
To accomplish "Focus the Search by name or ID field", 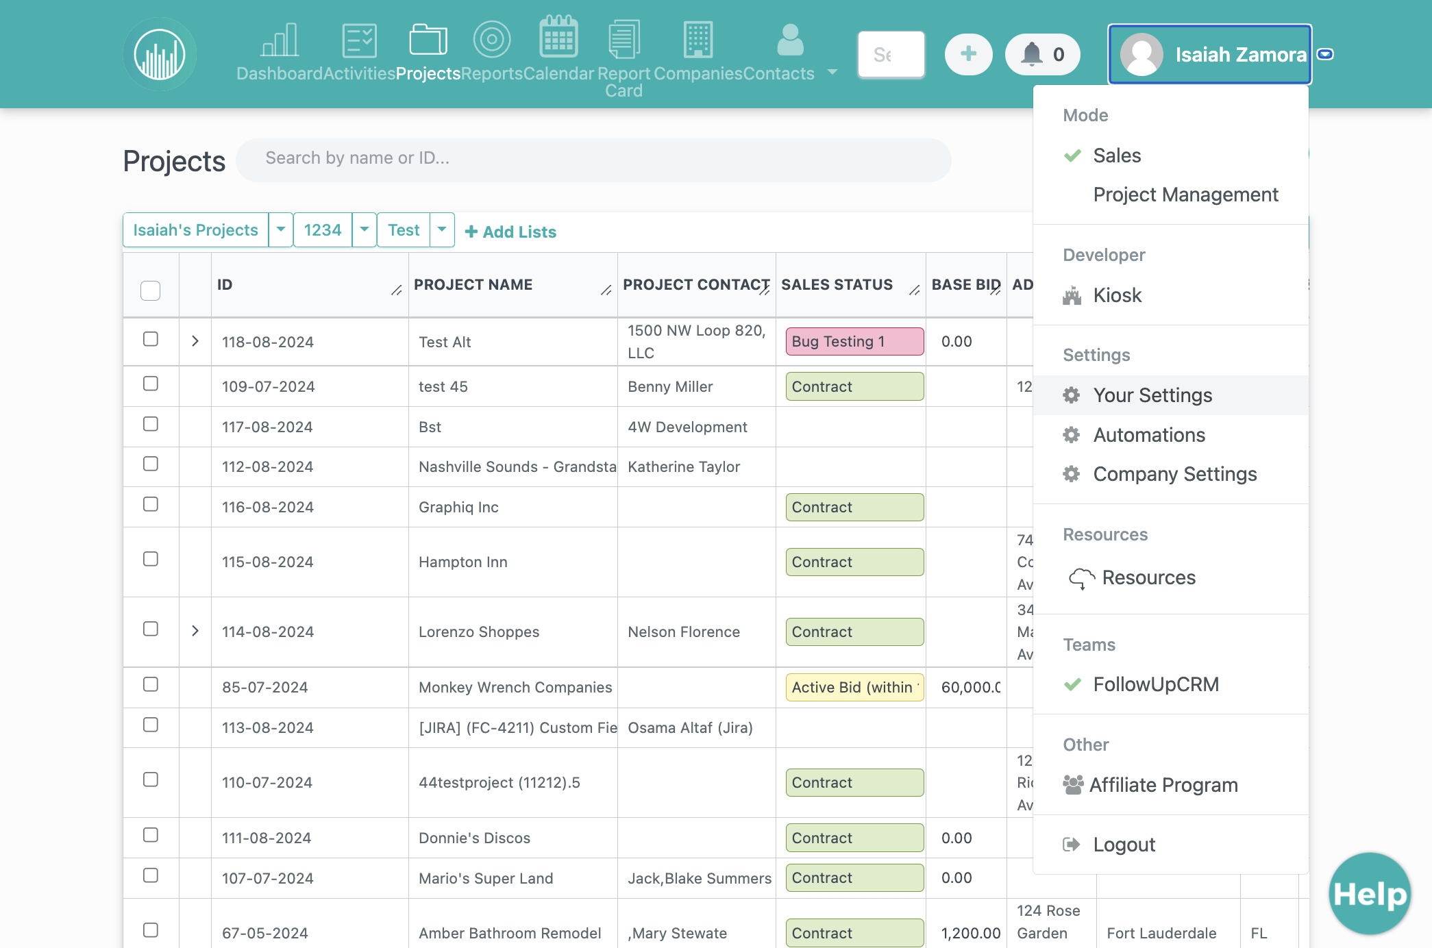I will pos(593,159).
